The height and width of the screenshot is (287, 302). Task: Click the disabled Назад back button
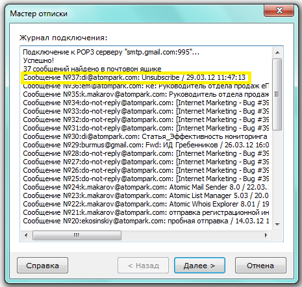[143, 265]
